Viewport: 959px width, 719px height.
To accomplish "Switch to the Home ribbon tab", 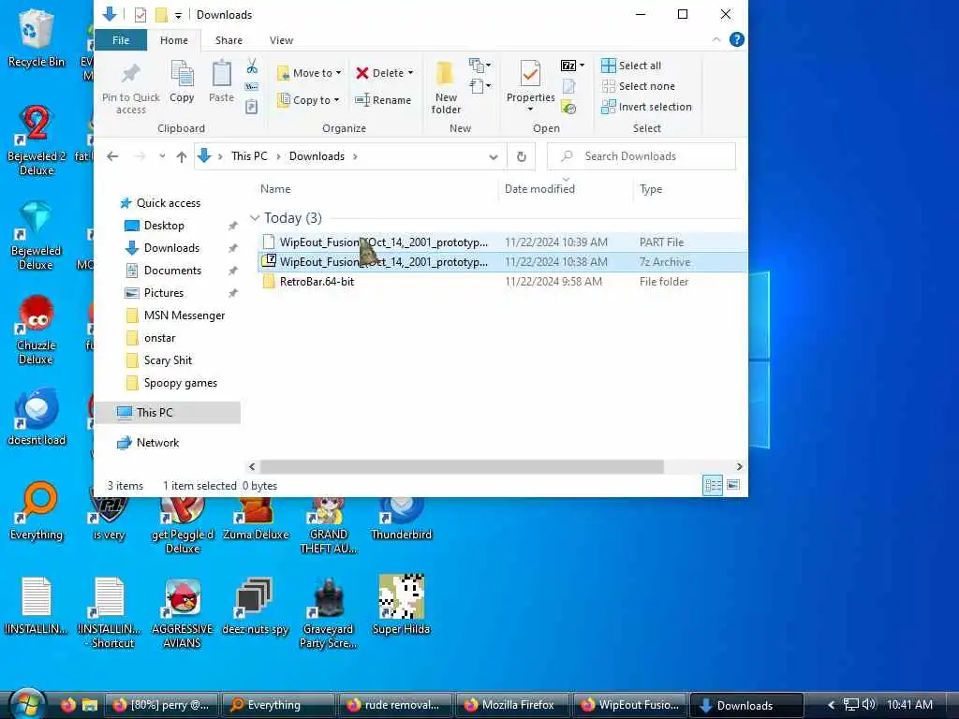I will 173,40.
